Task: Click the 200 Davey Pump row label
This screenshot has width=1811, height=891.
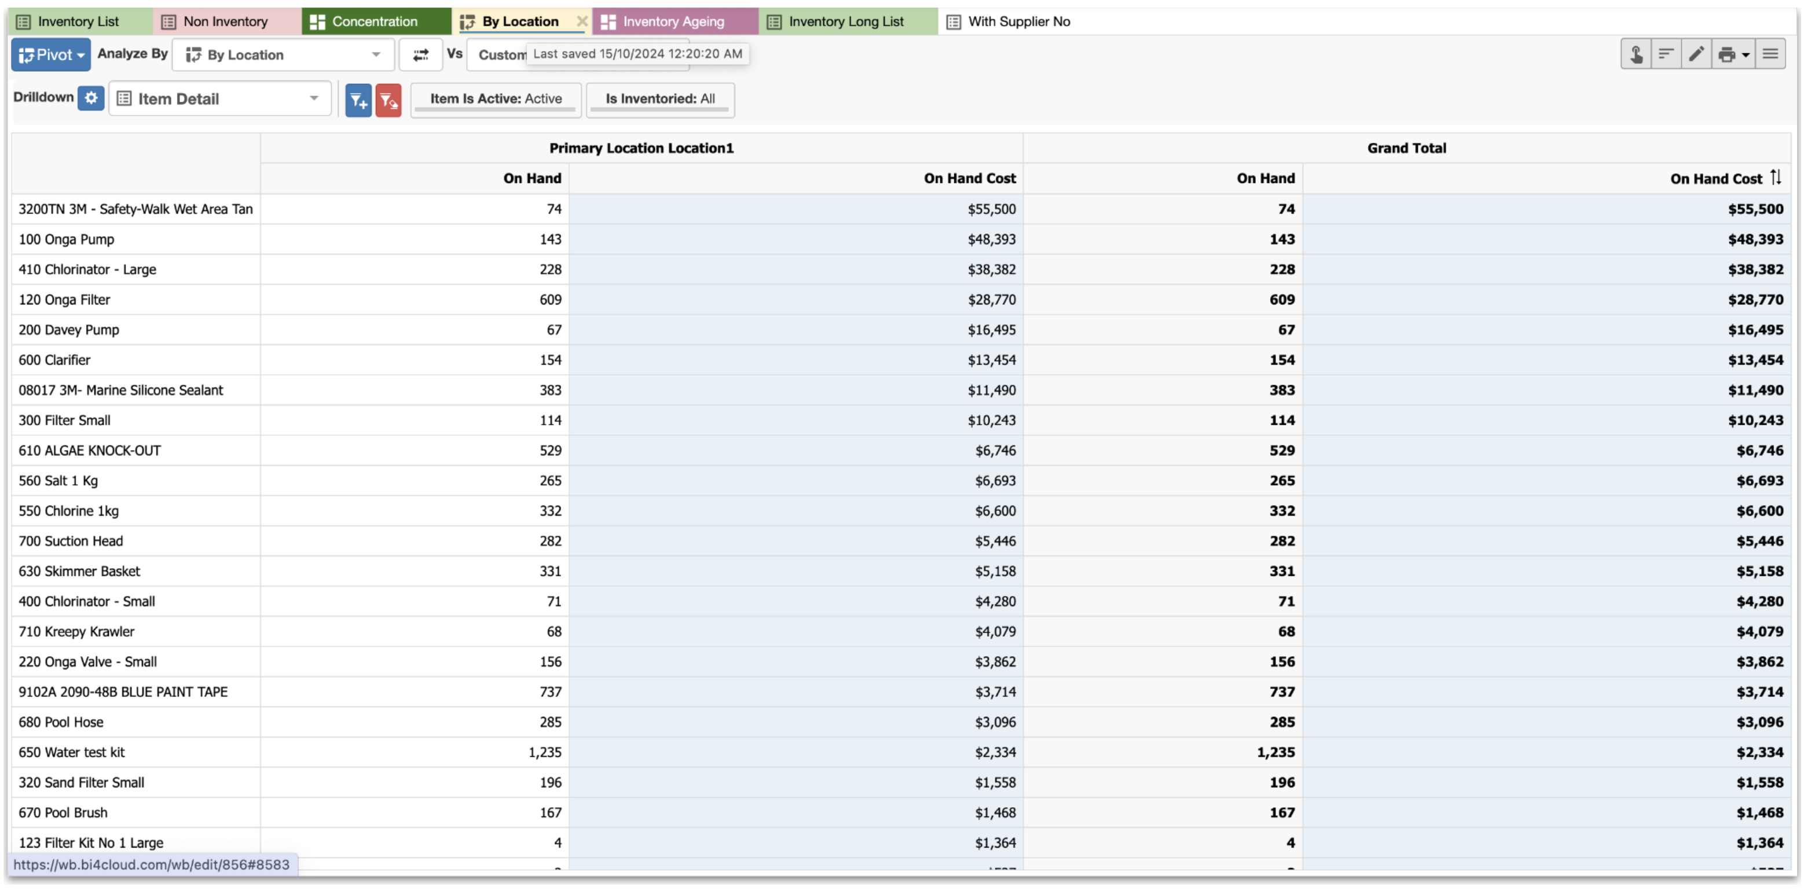Action: point(69,330)
